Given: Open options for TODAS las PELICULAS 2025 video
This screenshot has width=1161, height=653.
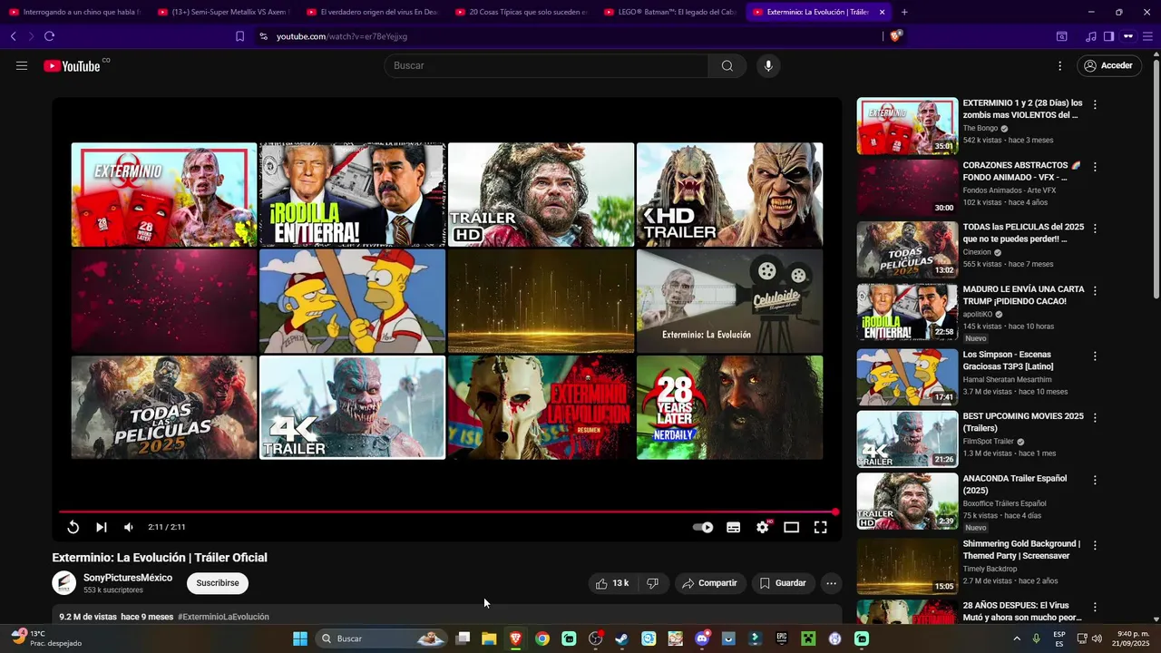Looking at the screenshot, I should [x=1095, y=229].
